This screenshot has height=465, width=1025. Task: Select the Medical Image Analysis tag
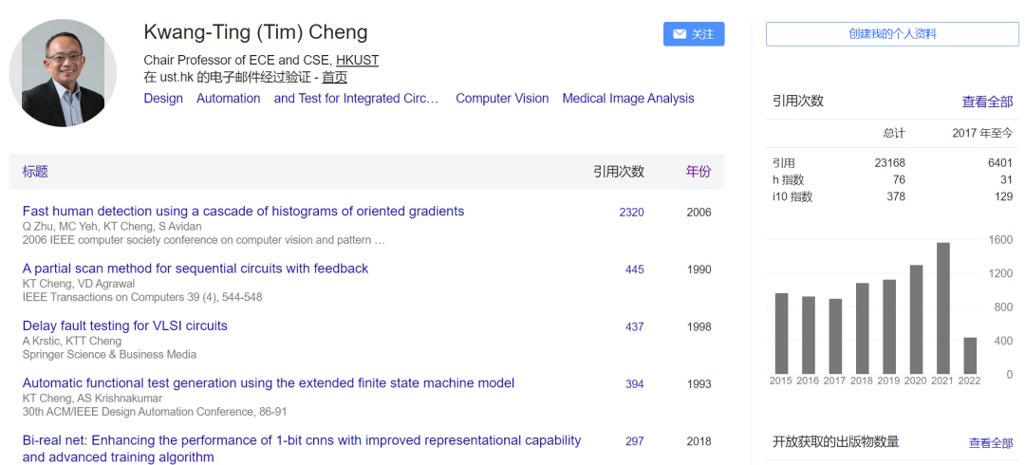click(628, 99)
